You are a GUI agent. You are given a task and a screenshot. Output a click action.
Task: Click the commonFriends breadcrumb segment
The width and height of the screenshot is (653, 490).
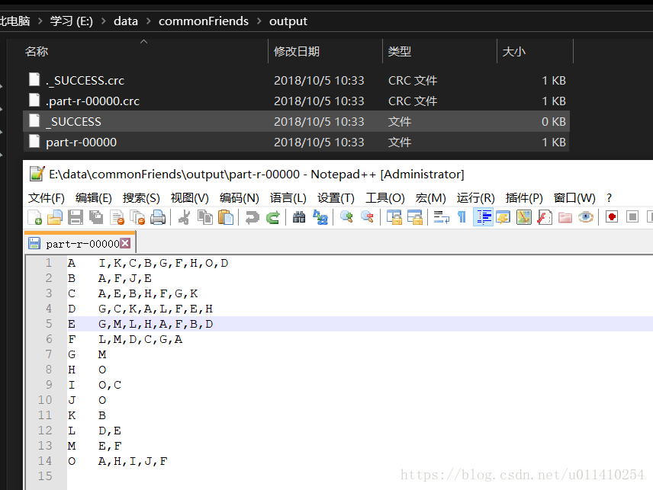[203, 21]
